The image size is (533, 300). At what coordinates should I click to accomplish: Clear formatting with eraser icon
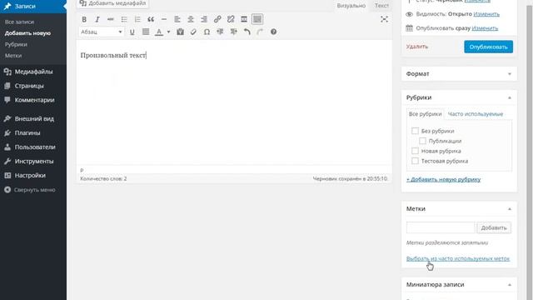click(x=193, y=32)
